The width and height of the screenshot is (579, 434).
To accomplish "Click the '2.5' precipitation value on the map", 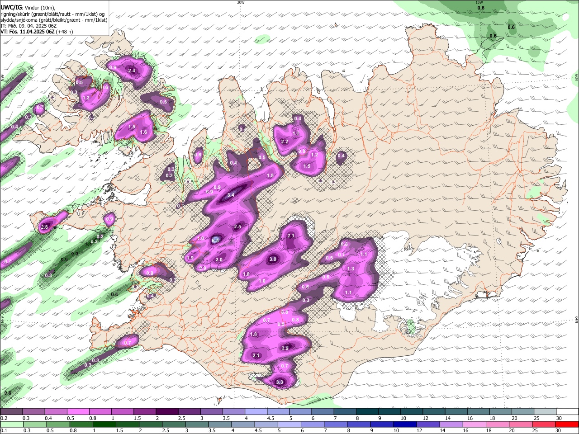I will coord(237,227).
